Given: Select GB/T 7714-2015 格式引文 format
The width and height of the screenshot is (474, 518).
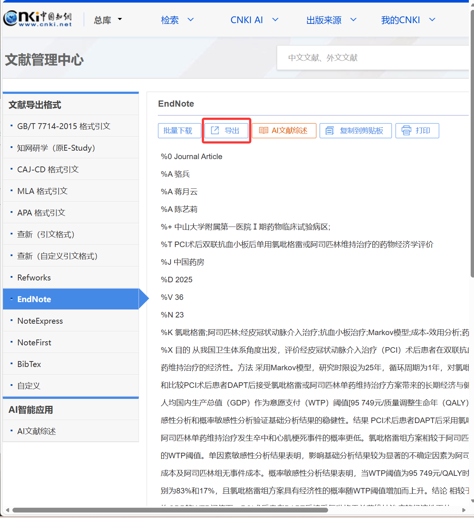Looking at the screenshot, I should pos(71,126).
